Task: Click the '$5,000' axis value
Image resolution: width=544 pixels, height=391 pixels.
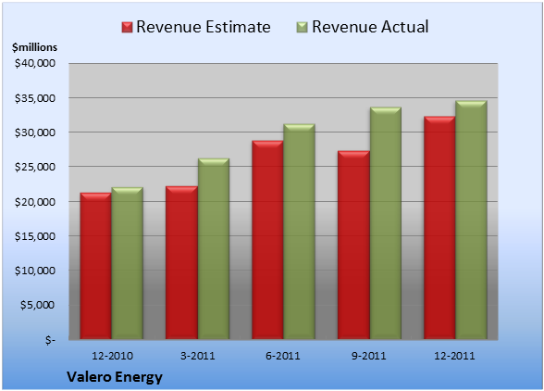Action: click(x=37, y=305)
